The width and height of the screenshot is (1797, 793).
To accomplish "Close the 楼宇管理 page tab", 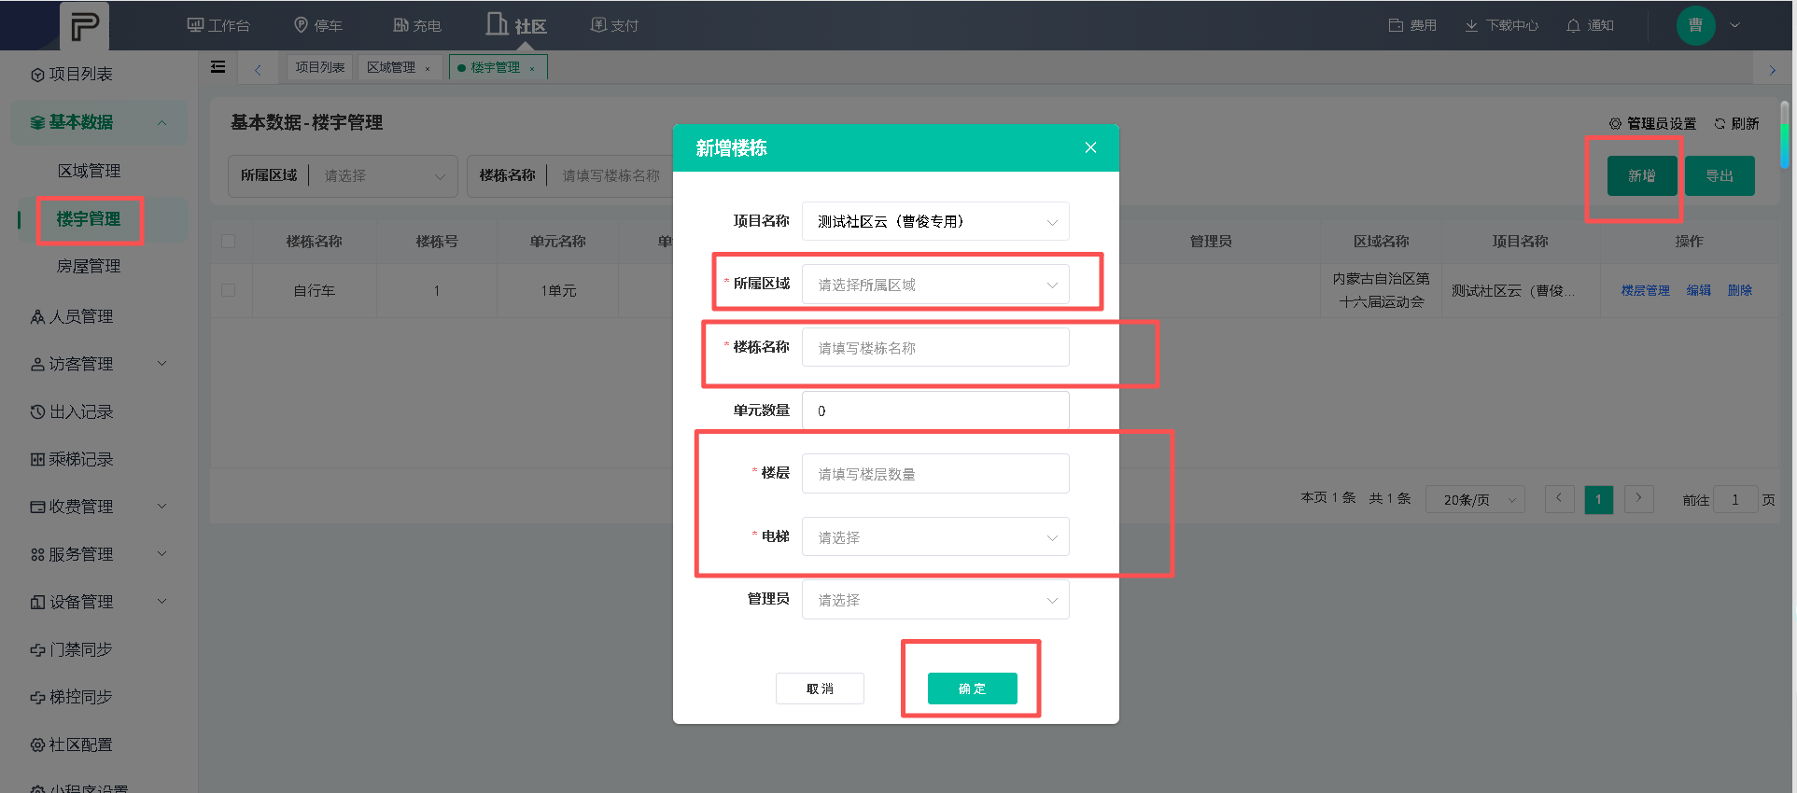I will (x=532, y=68).
